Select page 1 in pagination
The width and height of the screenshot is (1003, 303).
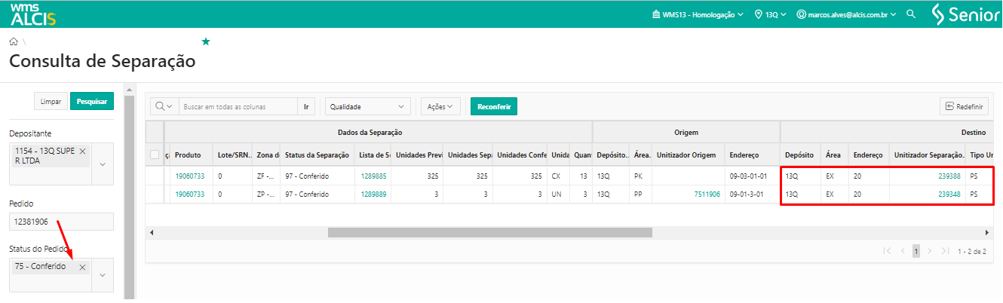[916, 251]
